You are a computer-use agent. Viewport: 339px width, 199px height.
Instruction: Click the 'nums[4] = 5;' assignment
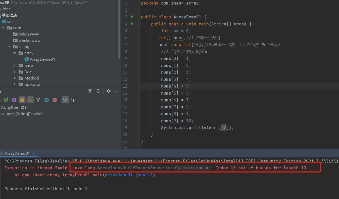(176, 86)
